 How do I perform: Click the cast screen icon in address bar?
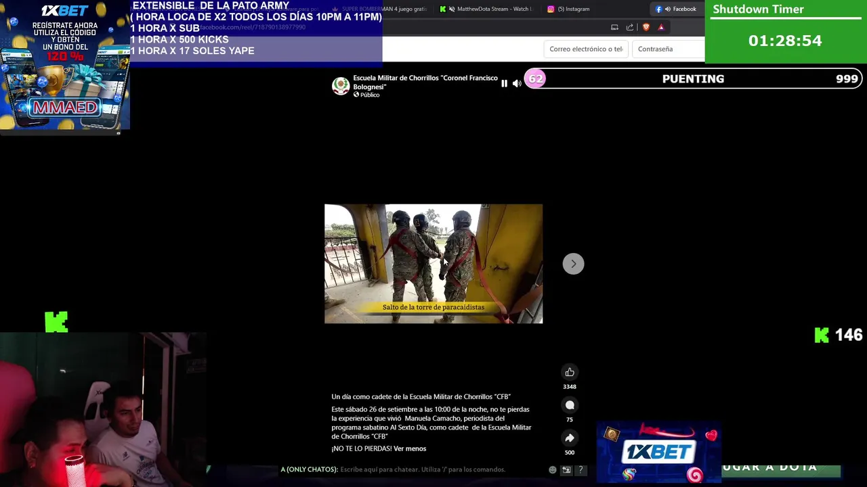[614, 27]
